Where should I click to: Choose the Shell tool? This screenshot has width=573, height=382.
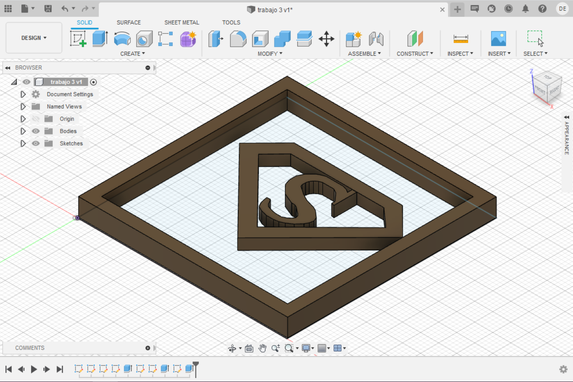(260, 39)
